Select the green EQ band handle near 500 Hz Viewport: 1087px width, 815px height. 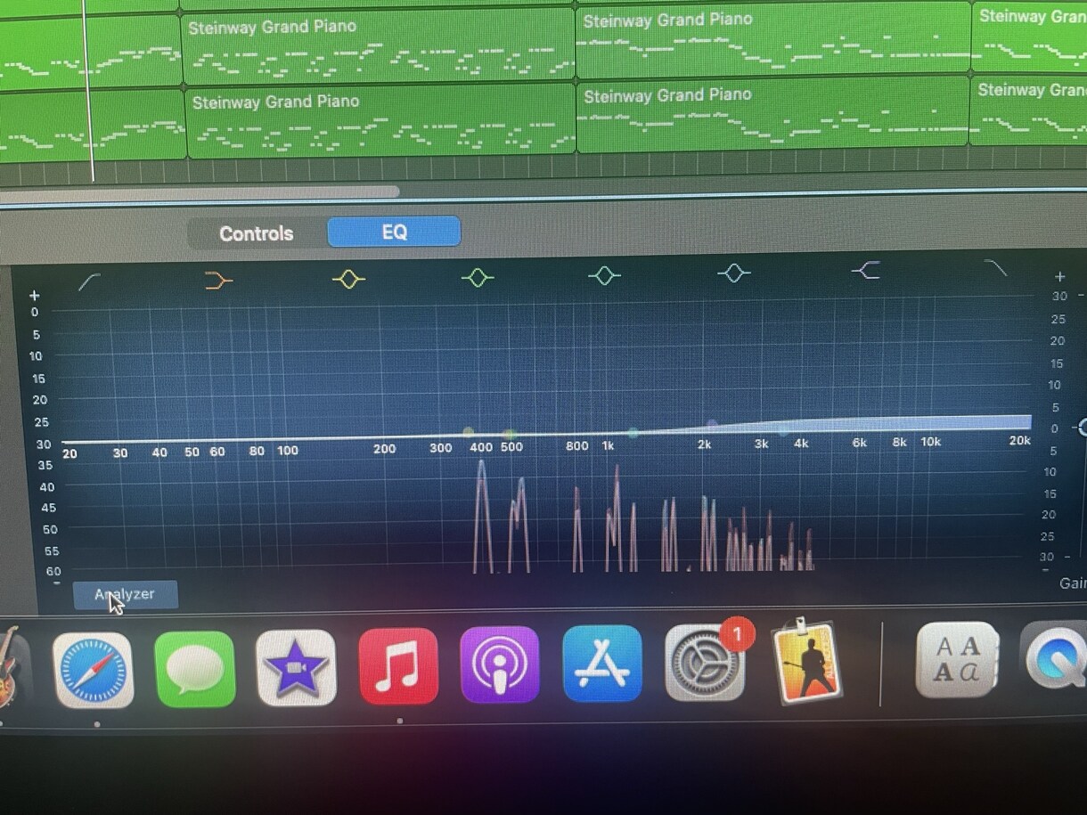click(509, 435)
